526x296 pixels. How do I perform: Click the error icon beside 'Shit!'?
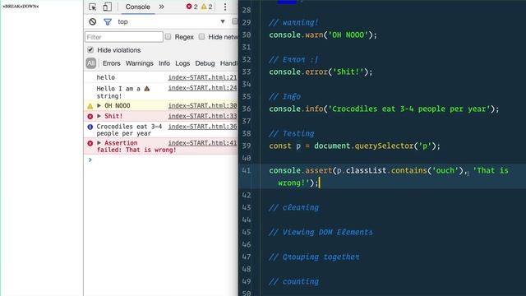(x=90, y=117)
